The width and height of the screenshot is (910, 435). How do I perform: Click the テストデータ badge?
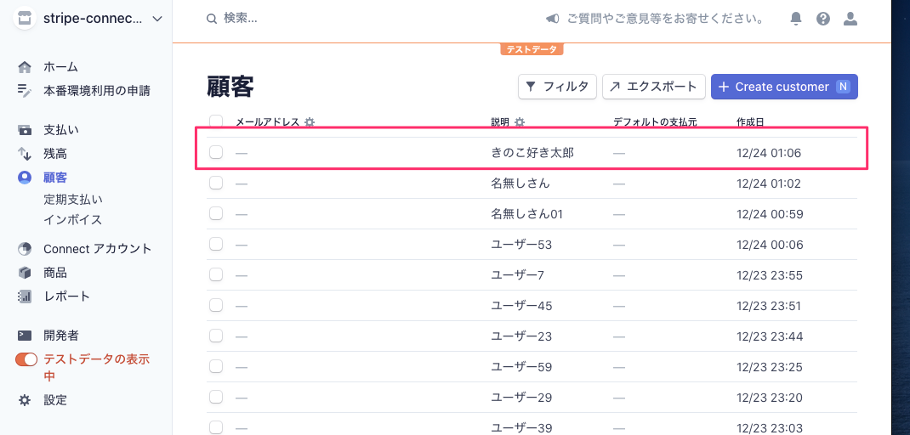[x=532, y=49]
